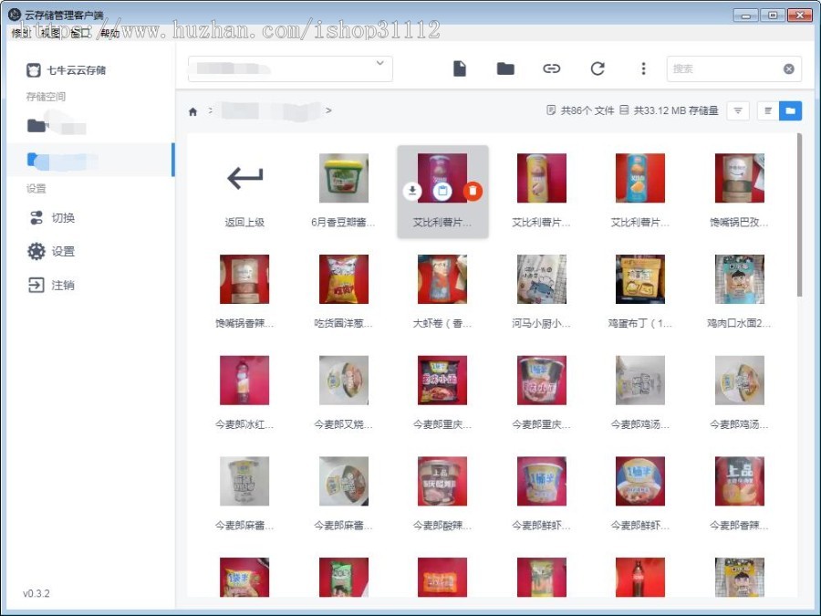Open the 馋嘴锅香辣 thumbnail
The width and height of the screenshot is (821, 616).
click(x=244, y=279)
